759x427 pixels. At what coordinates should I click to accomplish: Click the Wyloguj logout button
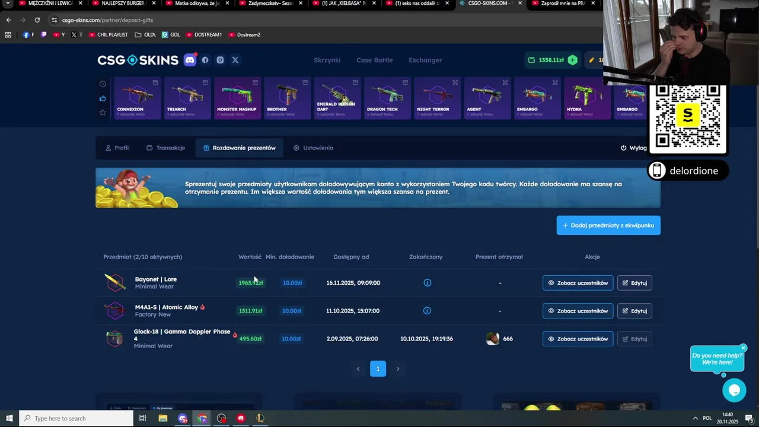coord(633,148)
